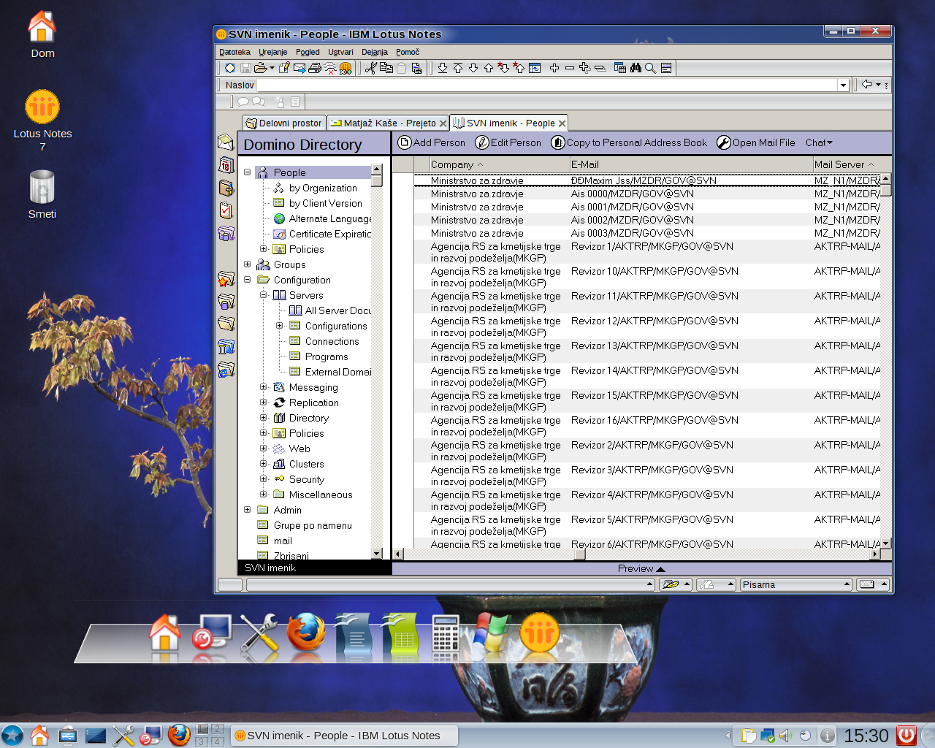Open the Address Book bookmark in side bar

226,188
